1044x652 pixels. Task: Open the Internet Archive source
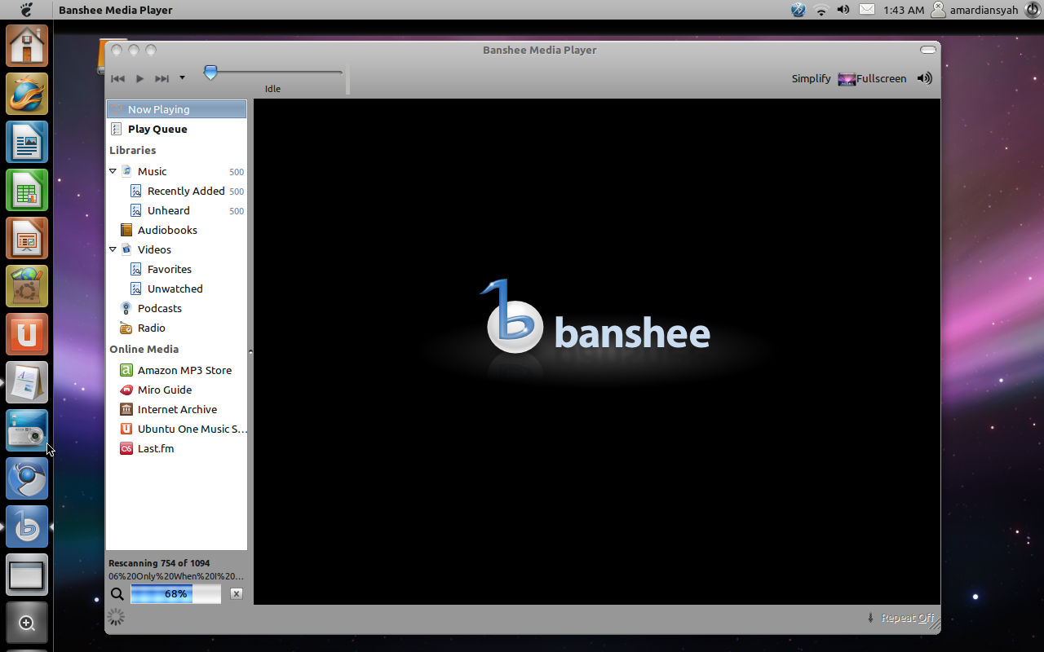pos(176,409)
